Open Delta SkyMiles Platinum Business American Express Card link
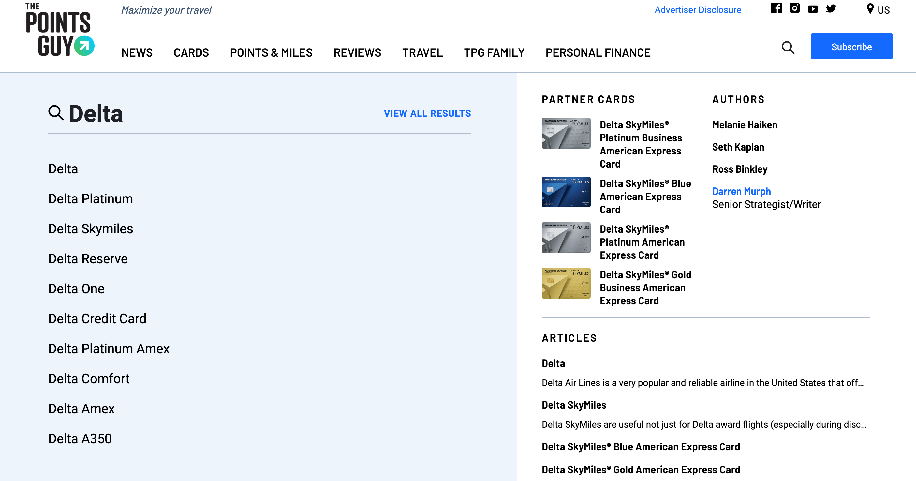The image size is (916, 481). 641,144
